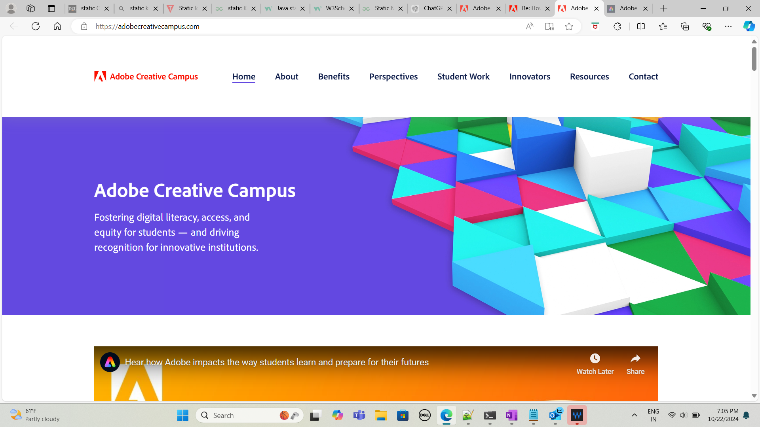The height and width of the screenshot is (427, 760).
Task: Open the browser profile menu
Action: tap(11, 8)
